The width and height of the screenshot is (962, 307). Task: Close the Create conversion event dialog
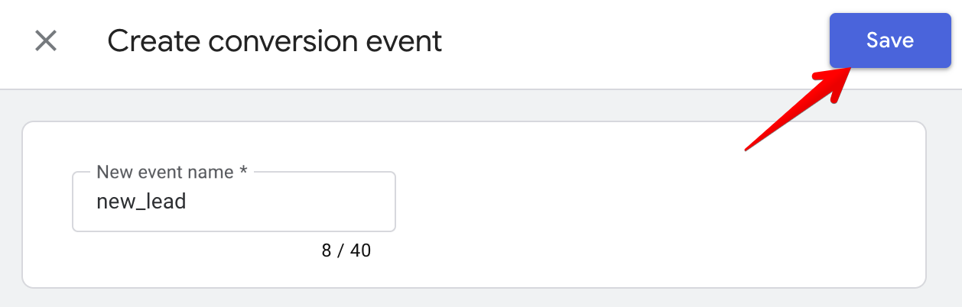tap(47, 41)
